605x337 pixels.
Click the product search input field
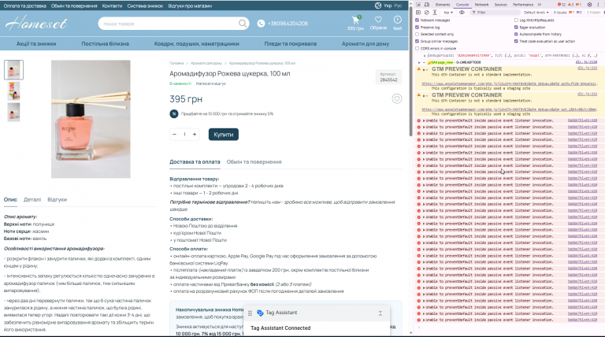[169, 24]
